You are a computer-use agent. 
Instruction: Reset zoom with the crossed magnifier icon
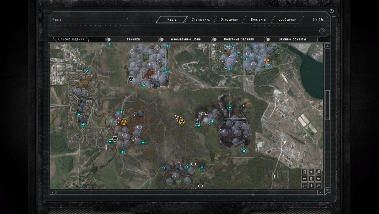pyautogui.click(x=318, y=185)
